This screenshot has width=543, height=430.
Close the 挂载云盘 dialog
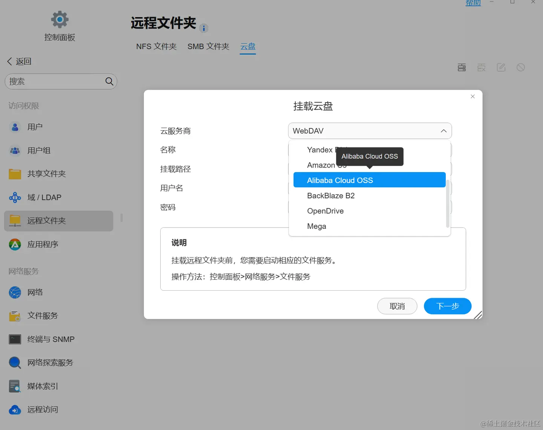(x=472, y=97)
